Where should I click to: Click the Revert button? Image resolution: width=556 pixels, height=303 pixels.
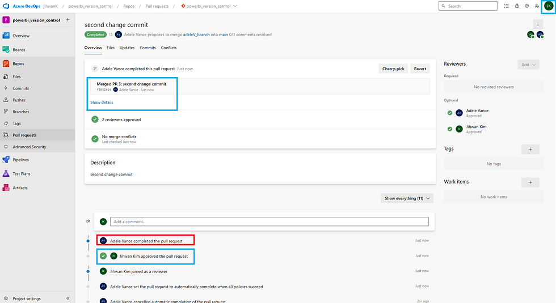click(420, 69)
